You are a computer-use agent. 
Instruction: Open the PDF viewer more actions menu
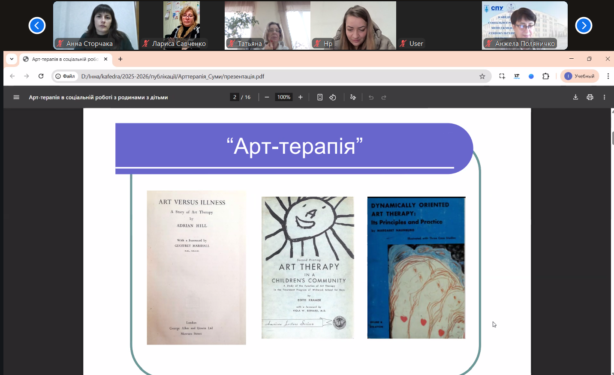[x=604, y=97]
